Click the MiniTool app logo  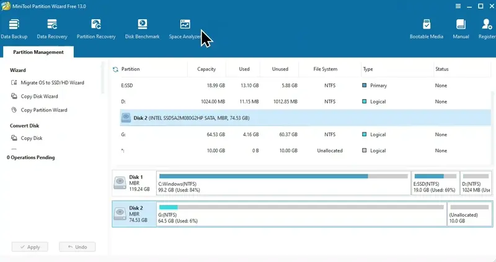coord(6,6)
